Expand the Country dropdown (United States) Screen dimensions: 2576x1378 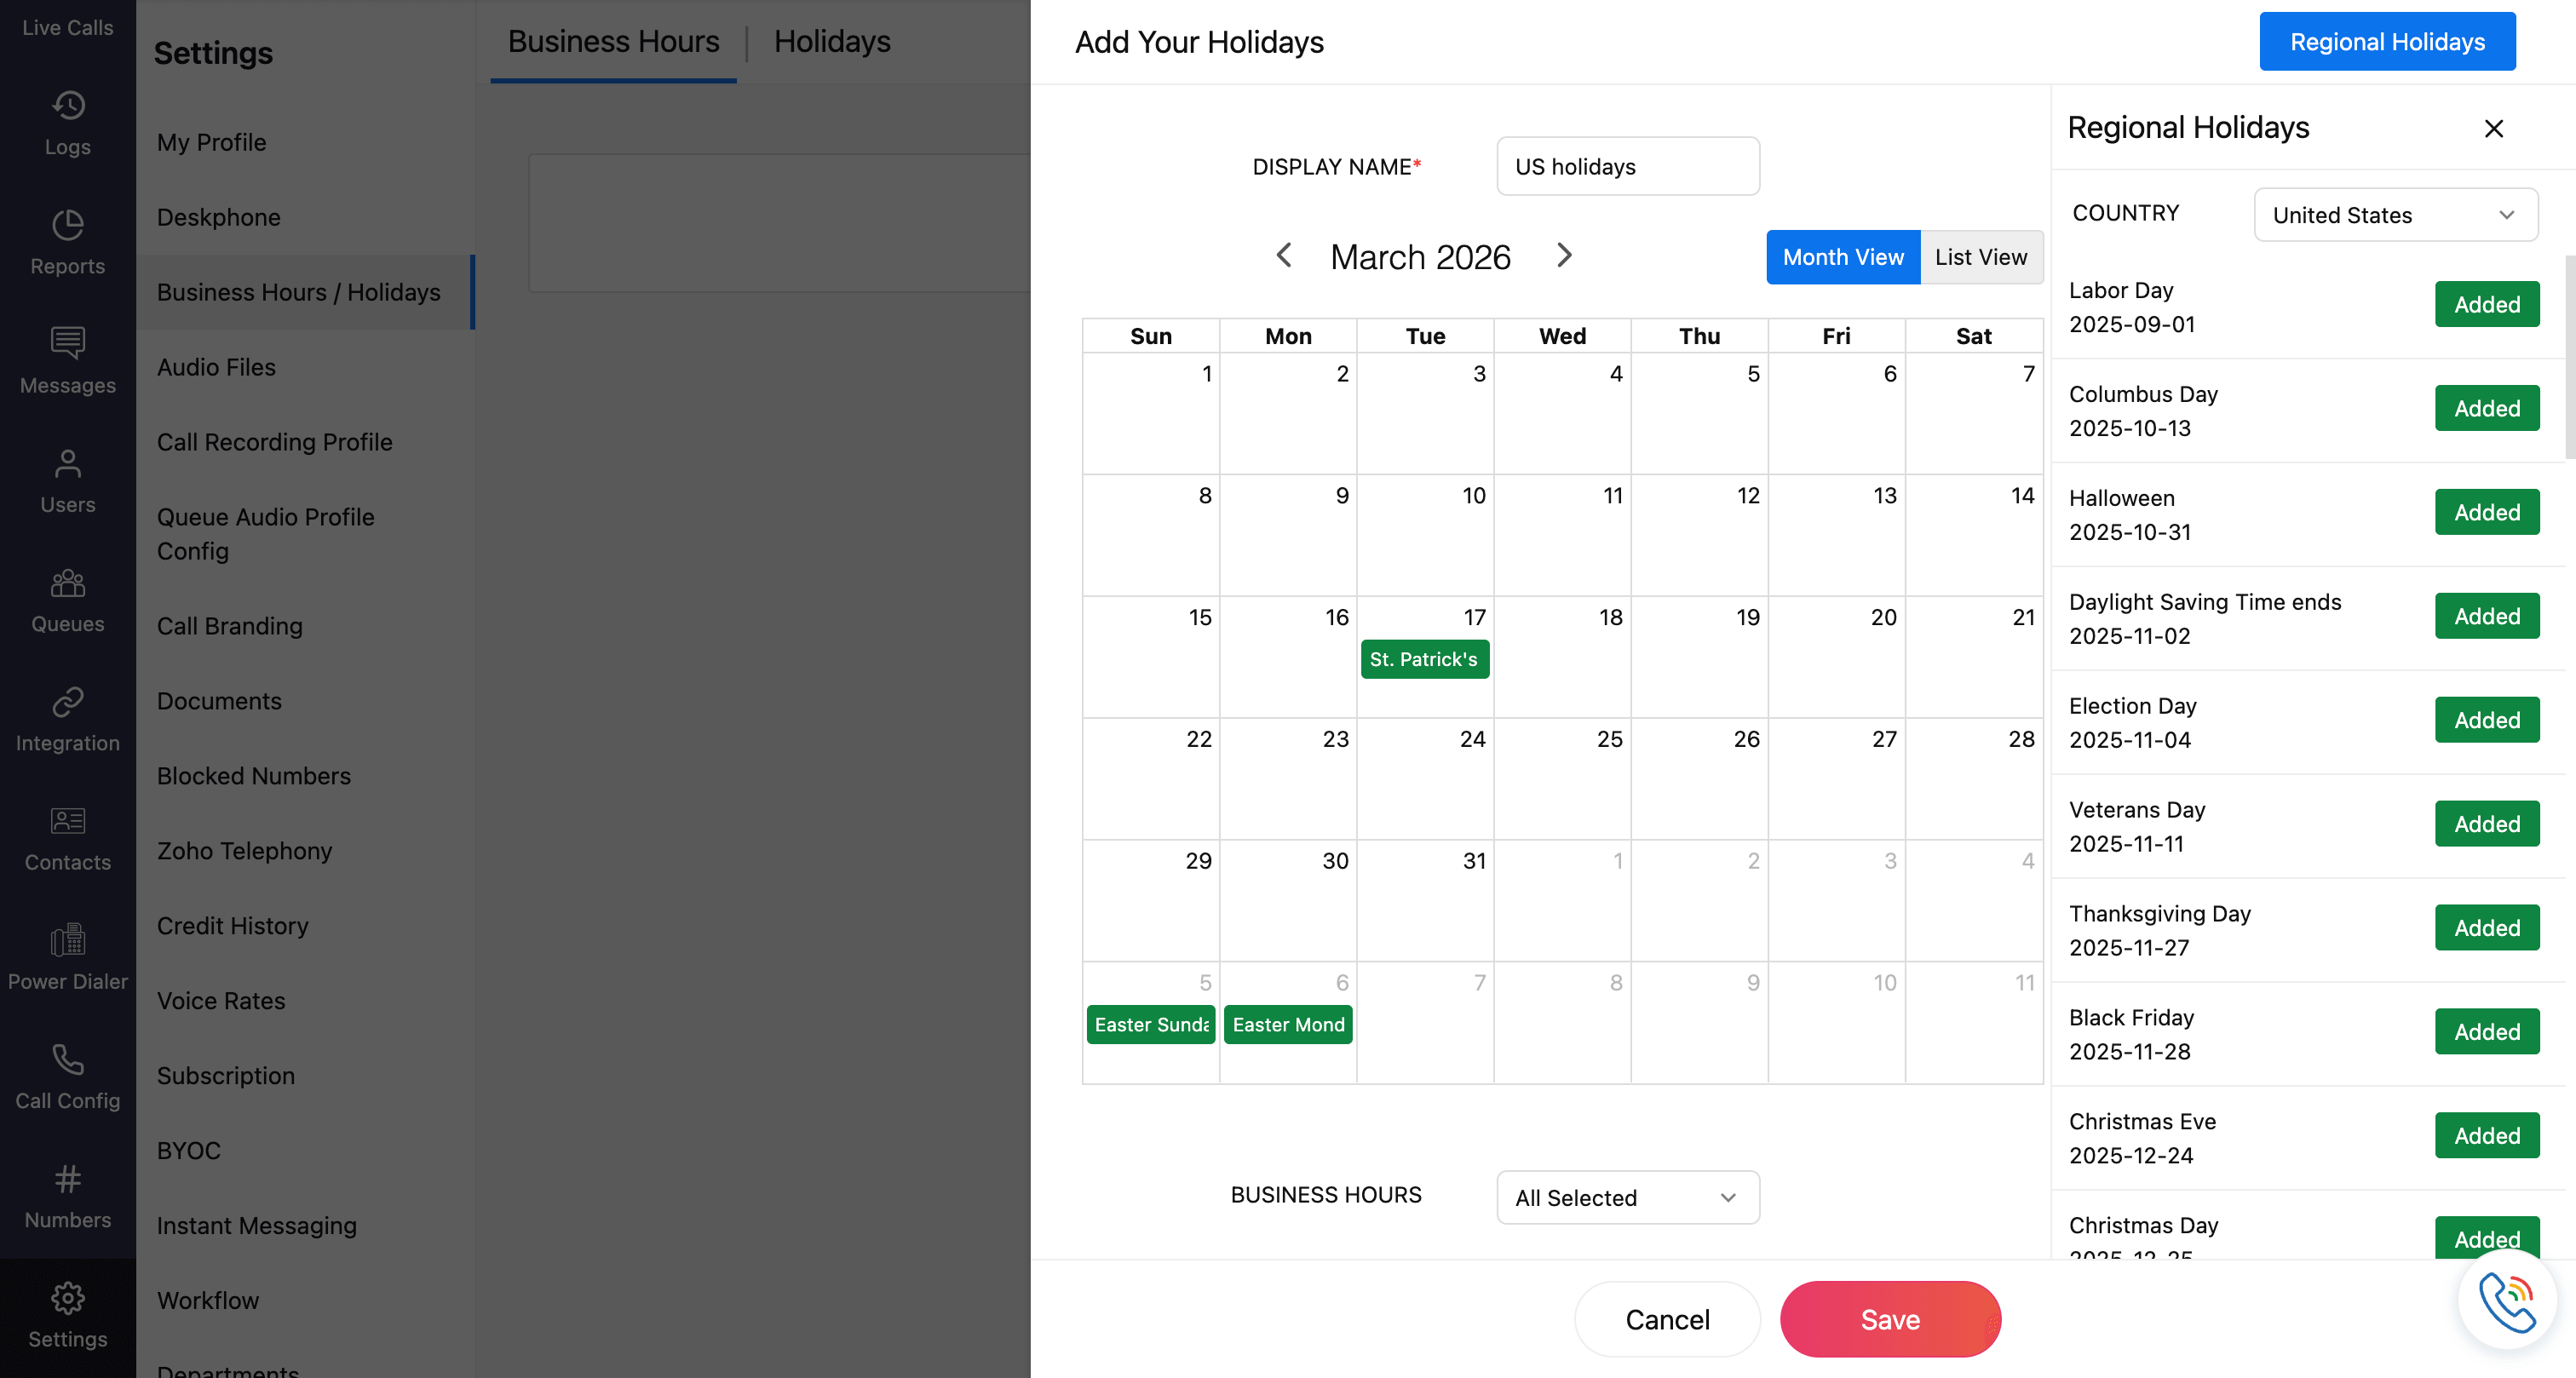coord(2395,215)
